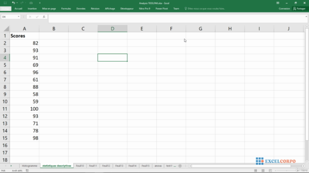Open the Formules ribbon tab
The image size is (309, 173).
pyautogui.click(x=66, y=9)
